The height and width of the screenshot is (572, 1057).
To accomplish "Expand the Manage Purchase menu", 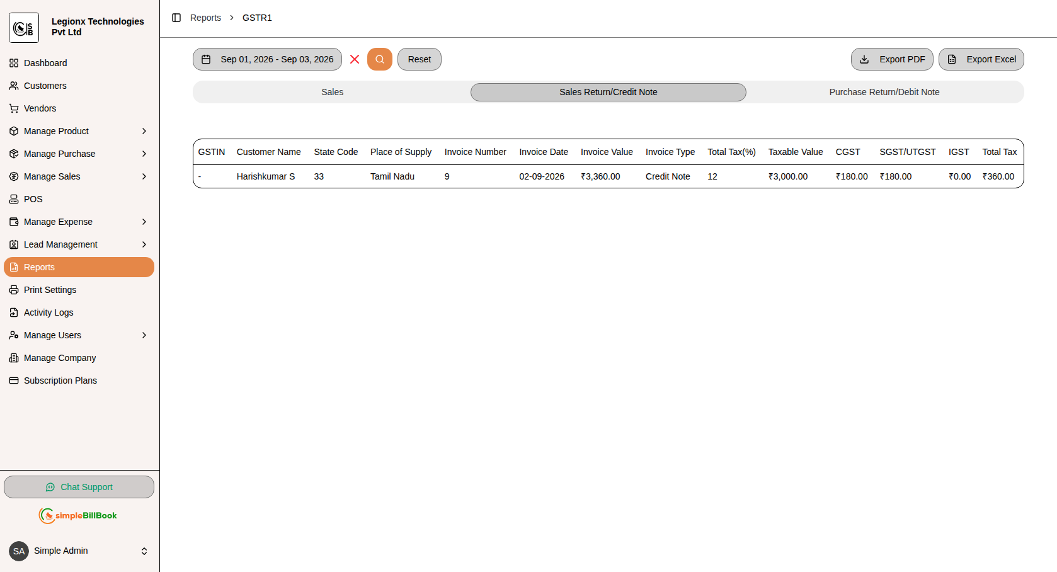I will tap(79, 154).
